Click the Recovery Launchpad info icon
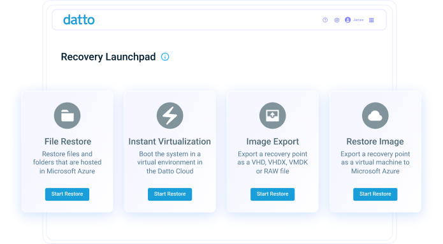443x244 pixels. click(165, 57)
